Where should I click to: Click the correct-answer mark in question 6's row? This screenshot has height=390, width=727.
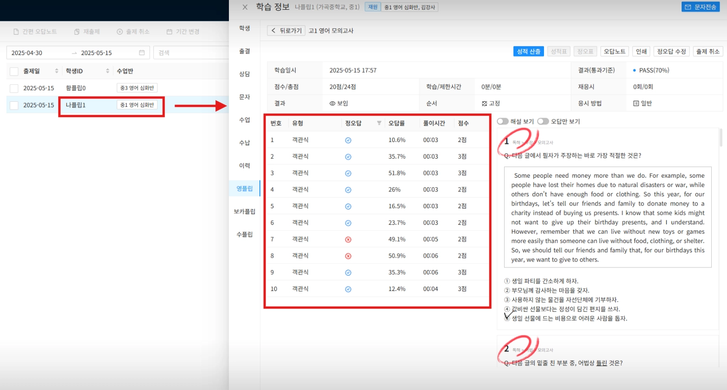[348, 223]
